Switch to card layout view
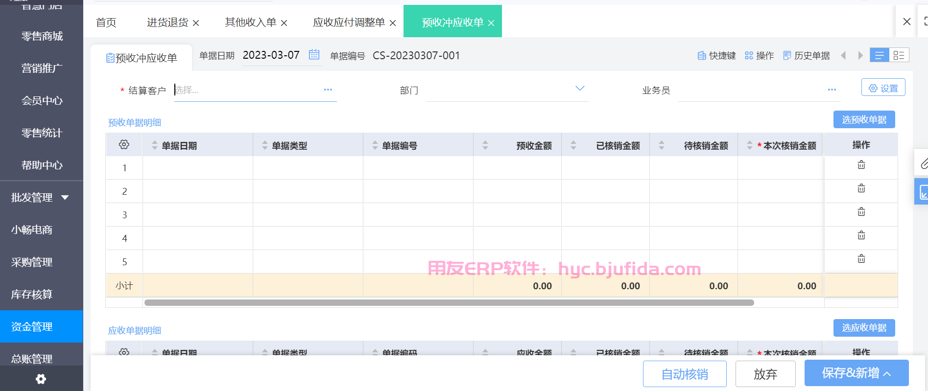 click(x=899, y=55)
